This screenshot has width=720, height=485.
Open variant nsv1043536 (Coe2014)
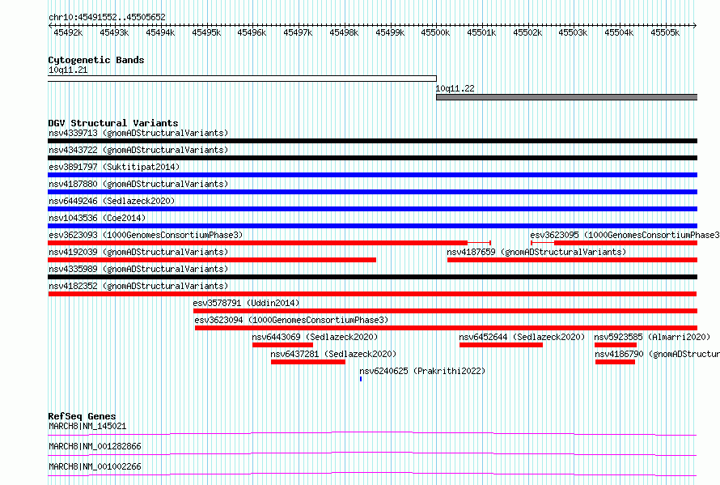(x=97, y=218)
